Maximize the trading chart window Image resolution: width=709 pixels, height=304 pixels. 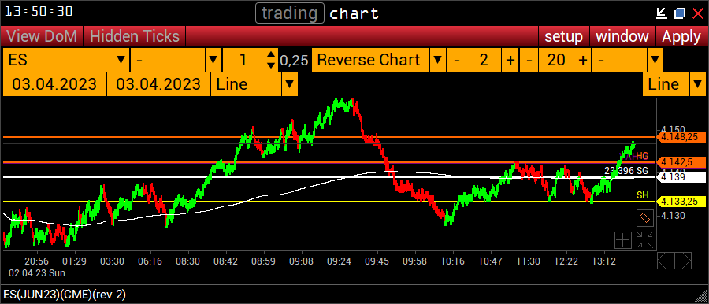(679, 13)
